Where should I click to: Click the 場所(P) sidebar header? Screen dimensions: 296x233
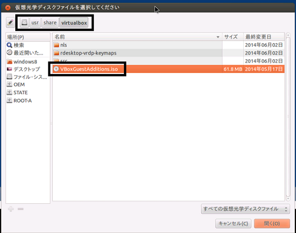pyautogui.click(x=28, y=37)
